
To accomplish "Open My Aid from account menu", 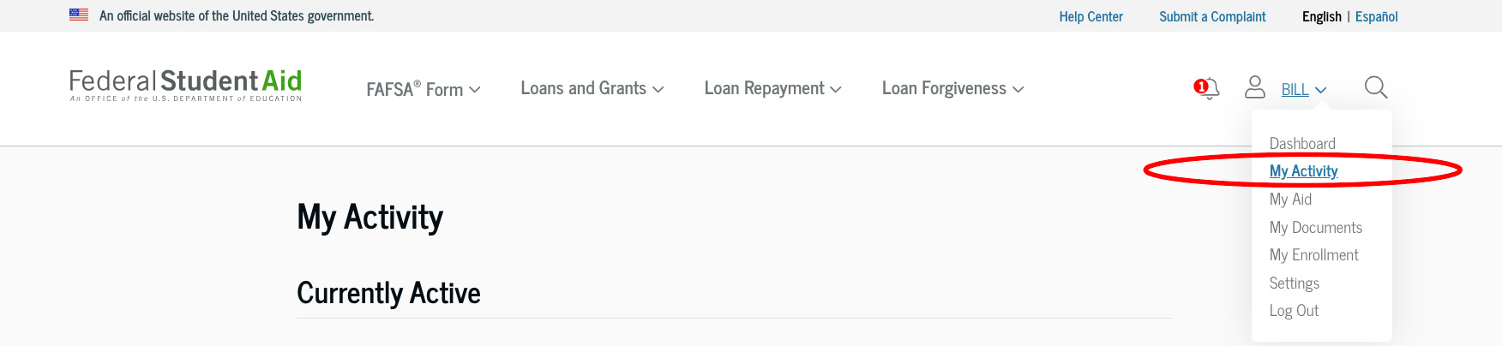I will pyautogui.click(x=1290, y=200).
